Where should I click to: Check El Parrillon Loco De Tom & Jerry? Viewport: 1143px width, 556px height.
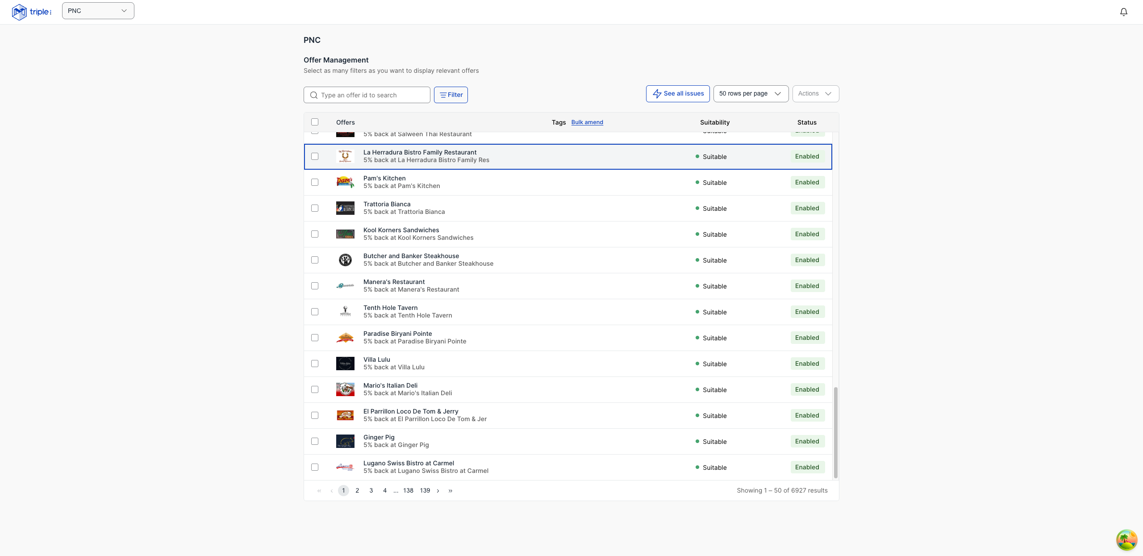pyautogui.click(x=315, y=415)
